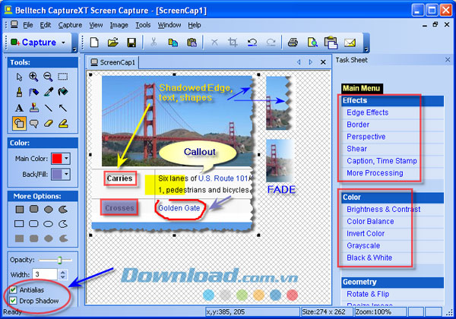The width and height of the screenshot is (456, 319).
Task: Open the Main Color dropdown arrow
Action: [x=66, y=158]
